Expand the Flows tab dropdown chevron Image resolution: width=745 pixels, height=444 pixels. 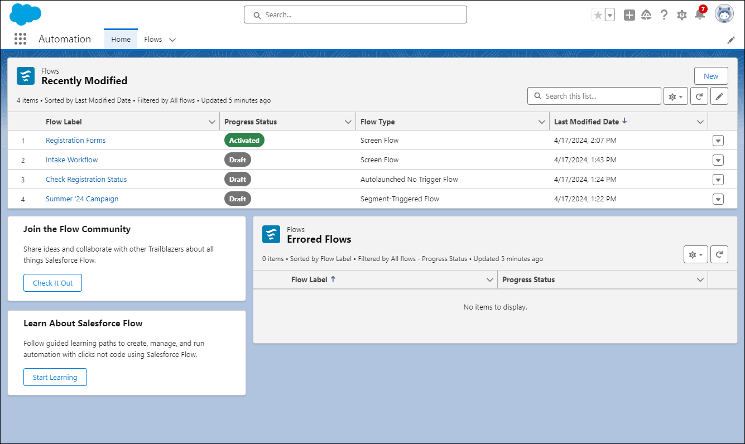tap(172, 40)
